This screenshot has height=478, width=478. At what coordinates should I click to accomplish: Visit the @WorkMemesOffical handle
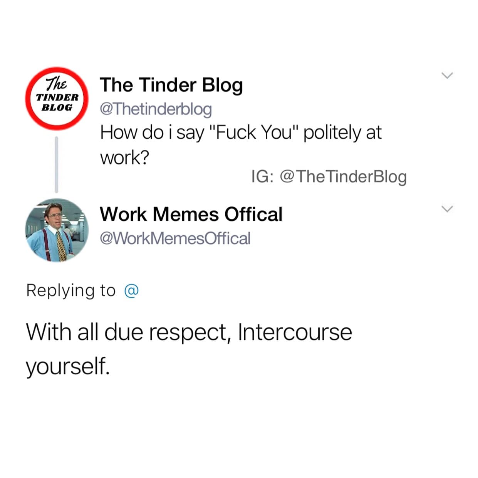click(175, 238)
